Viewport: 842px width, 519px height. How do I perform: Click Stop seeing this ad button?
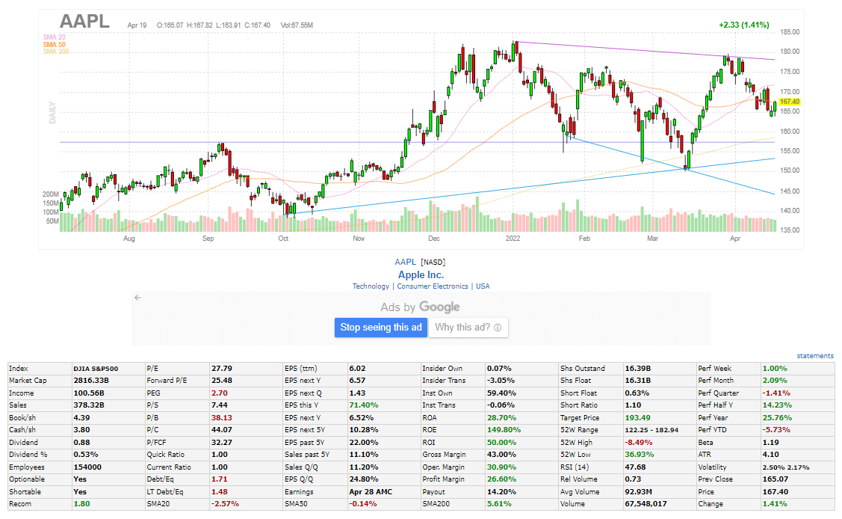tap(381, 328)
